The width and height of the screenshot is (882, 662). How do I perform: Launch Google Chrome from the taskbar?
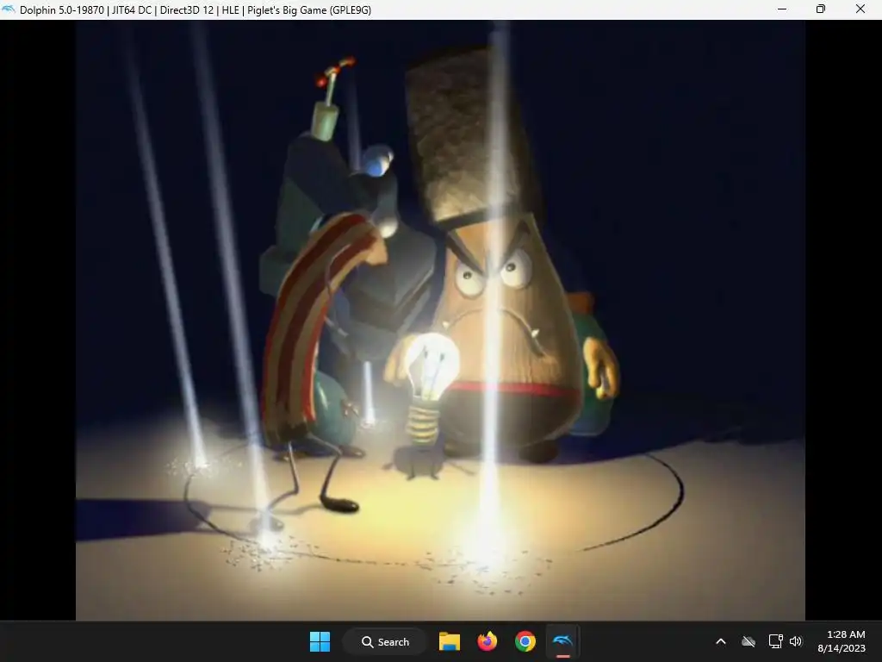click(x=525, y=641)
